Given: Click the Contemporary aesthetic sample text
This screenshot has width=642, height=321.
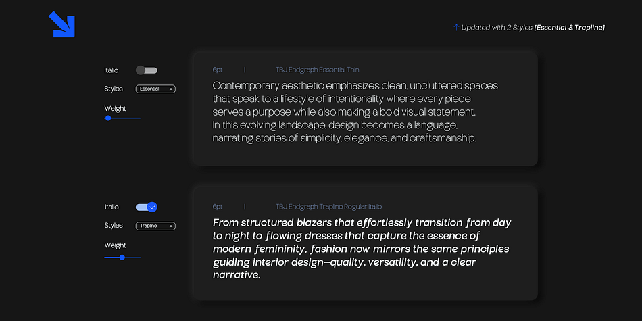Looking at the screenshot, I should (355, 112).
